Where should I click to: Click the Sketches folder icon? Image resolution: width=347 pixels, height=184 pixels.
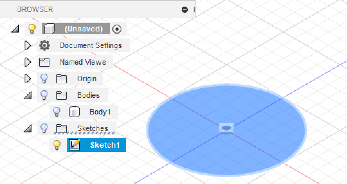61,129
